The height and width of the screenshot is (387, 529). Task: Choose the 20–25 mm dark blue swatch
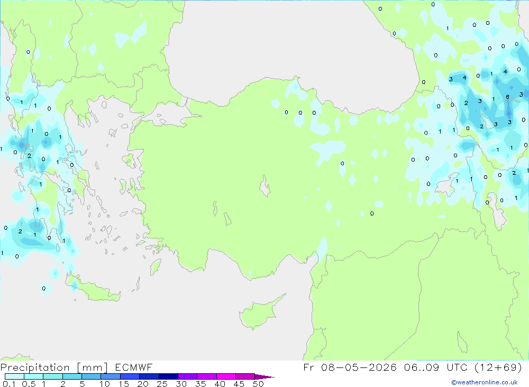pyautogui.click(x=149, y=376)
